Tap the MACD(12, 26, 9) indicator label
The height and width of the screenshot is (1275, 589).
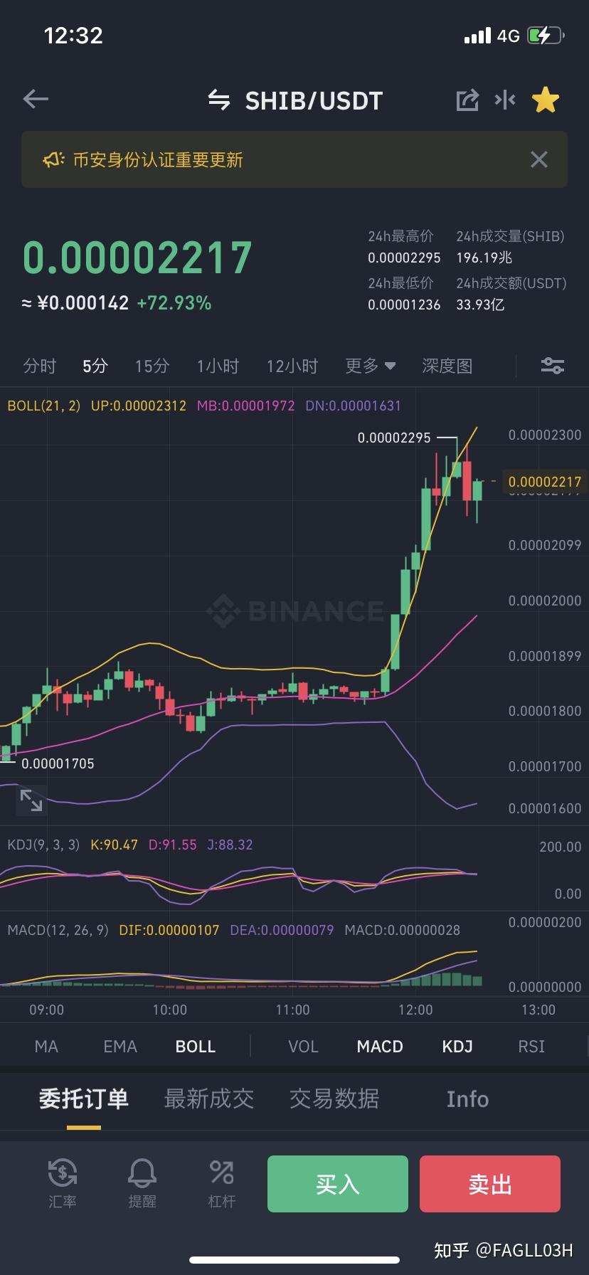pos(58,930)
